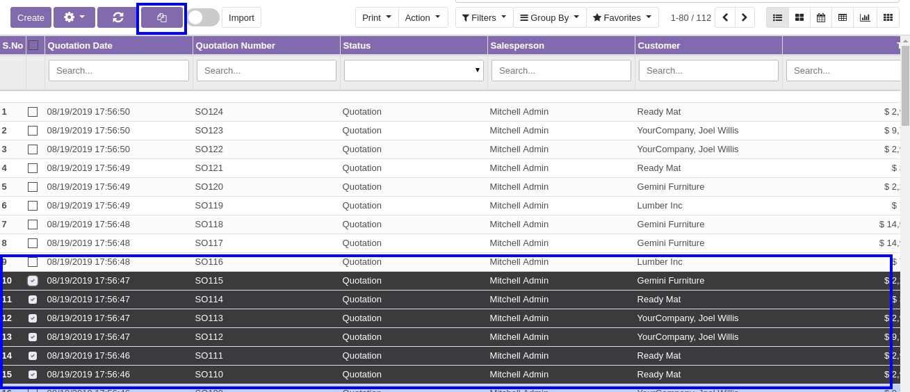Tick the select-all checkbox in header
This screenshot has height=392, width=910.
pyautogui.click(x=33, y=45)
